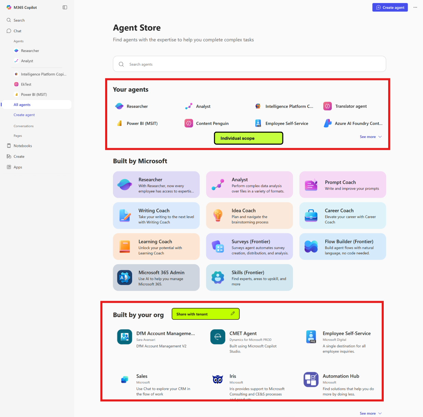Open the Career Coach agent card
Image resolution: width=423 pixels, height=417 pixels.
click(x=342, y=216)
